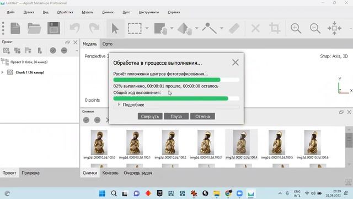Enable items checkmark icon in Project panel
Viewport: 353px width, 199px height.
click(53, 50)
